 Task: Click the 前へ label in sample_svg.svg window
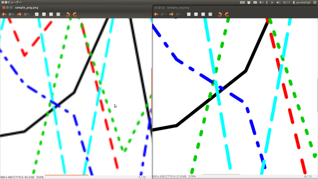click(x=163, y=14)
